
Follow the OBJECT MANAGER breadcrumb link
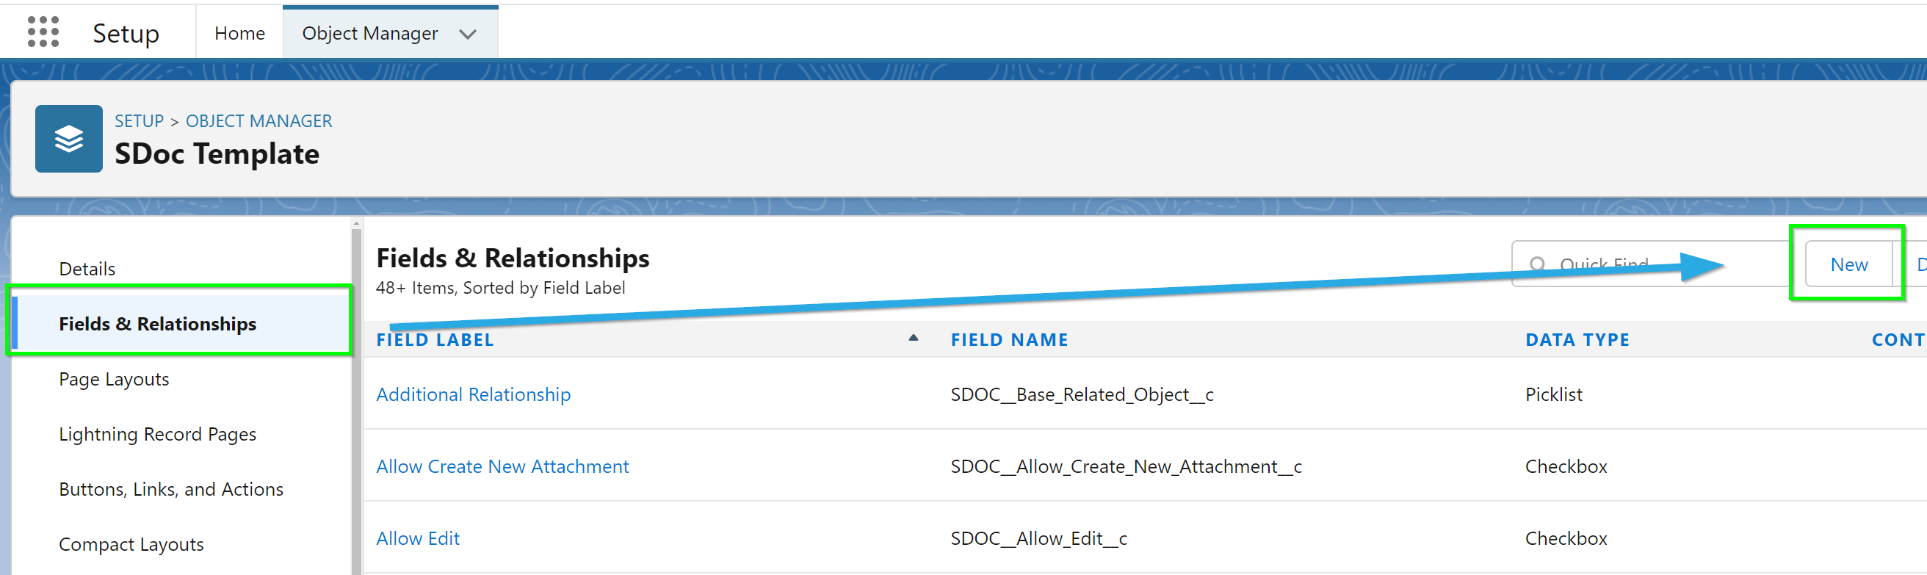pyautogui.click(x=258, y=120)
